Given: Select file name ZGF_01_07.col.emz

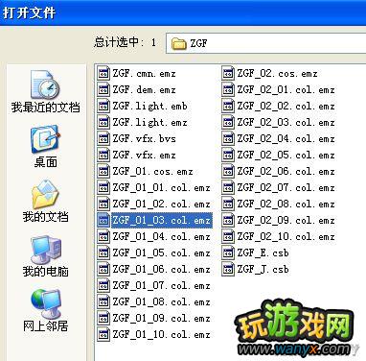Looking at the screenshot, I should (161, 286).
